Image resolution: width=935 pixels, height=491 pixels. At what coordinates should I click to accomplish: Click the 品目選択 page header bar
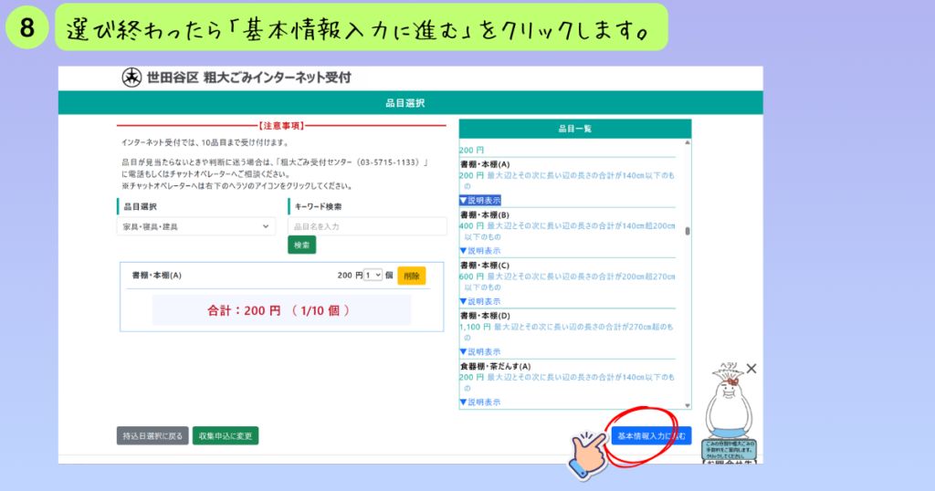pos(410,103)
